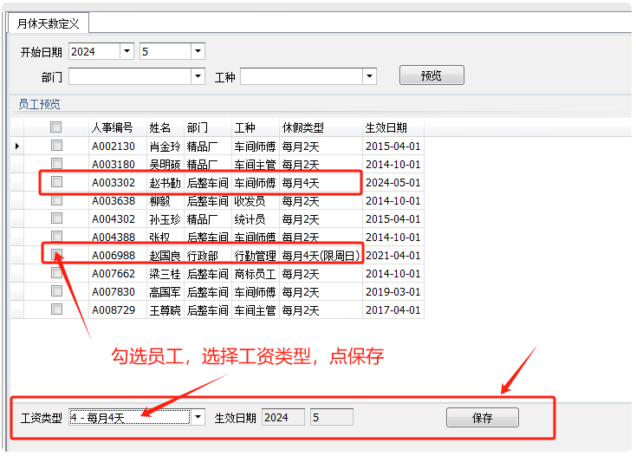Select the date cell 2019-03-01
This screenshot has width=636, height=456.
393,292
